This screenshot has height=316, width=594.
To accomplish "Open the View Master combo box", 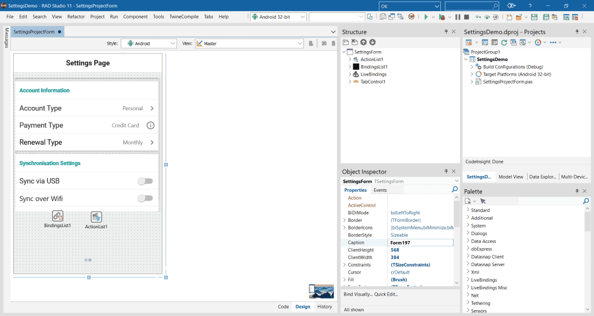I will [x=249, y=44].
